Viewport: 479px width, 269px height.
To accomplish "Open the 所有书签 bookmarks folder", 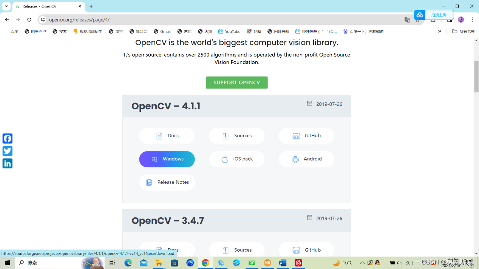I will (x=463, y=31).
